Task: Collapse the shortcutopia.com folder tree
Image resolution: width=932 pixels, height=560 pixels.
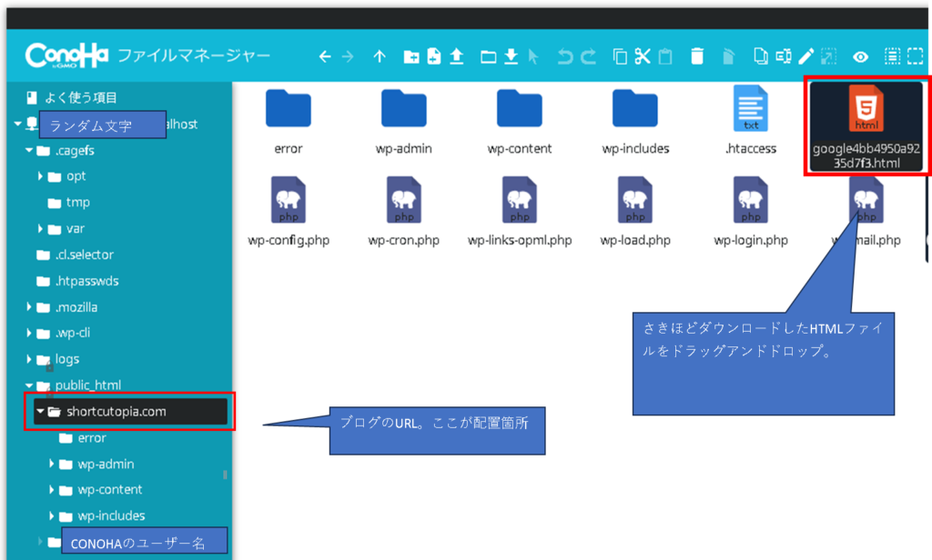Action: [40, 412]
